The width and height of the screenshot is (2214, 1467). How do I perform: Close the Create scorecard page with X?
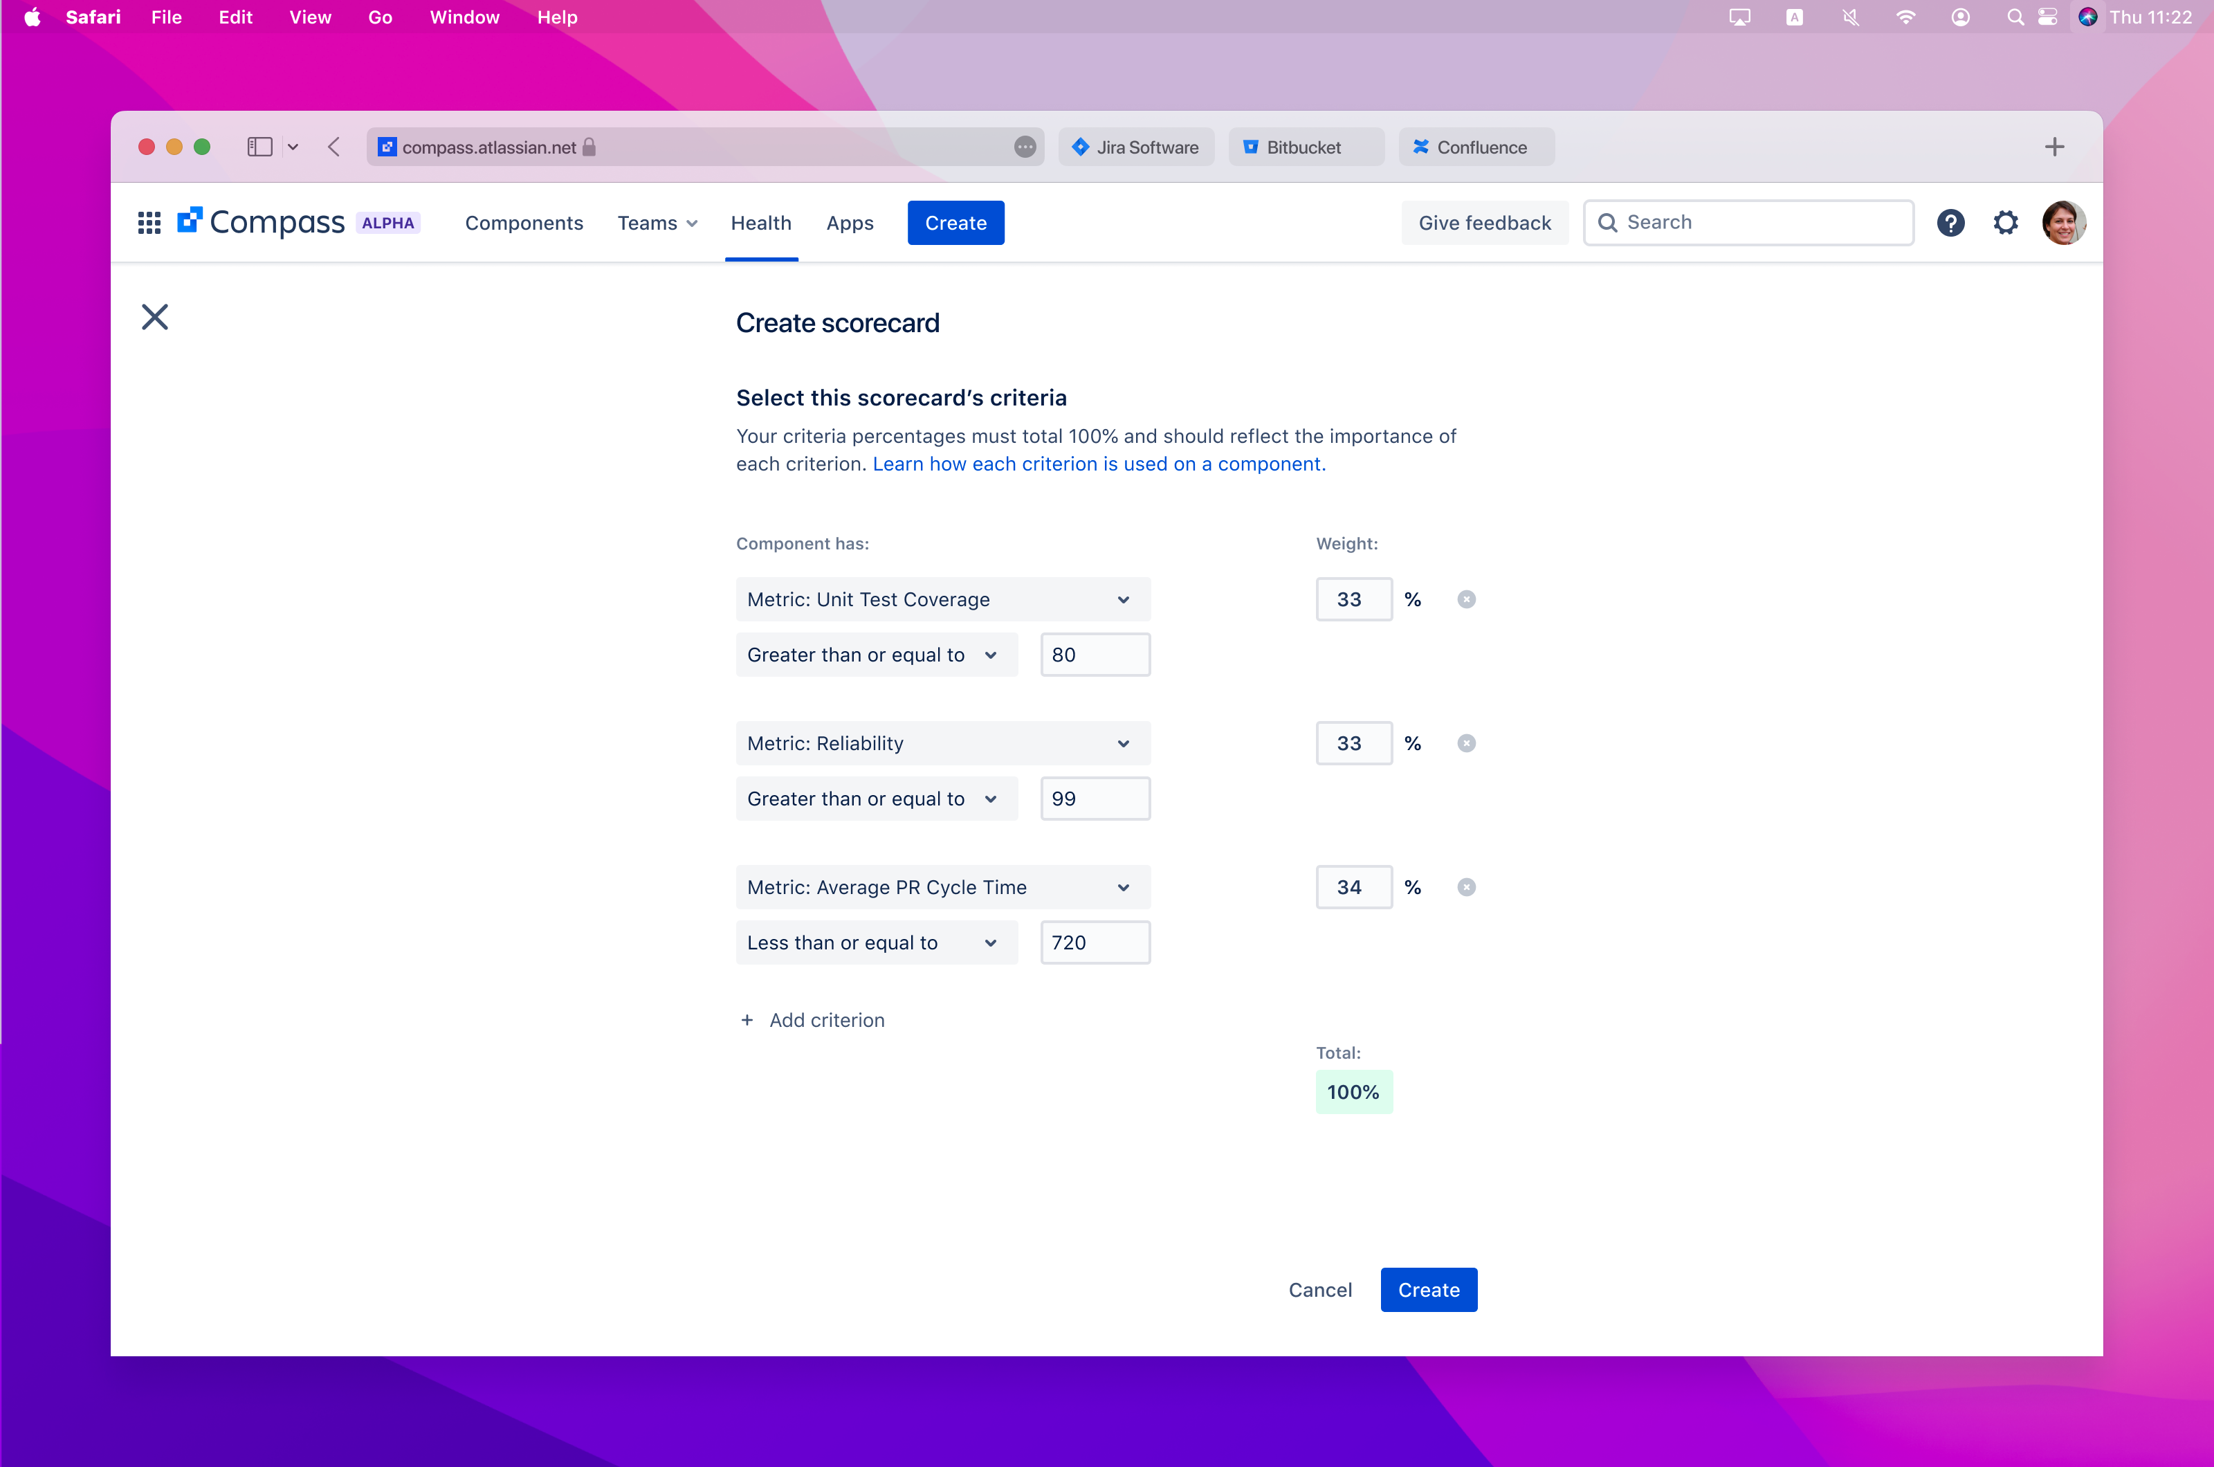tap(155, 317)
